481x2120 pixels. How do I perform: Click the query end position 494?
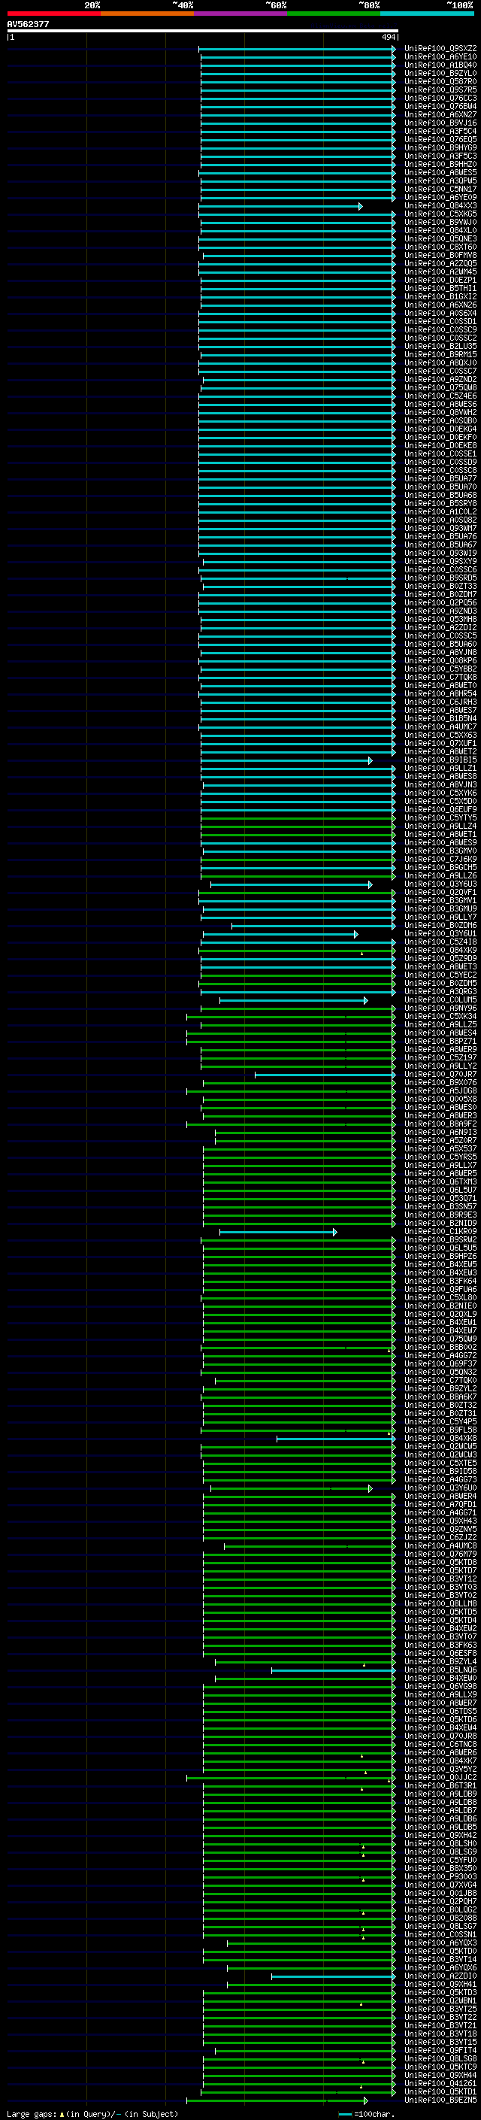pyautogui.click(x=388, y=37)
